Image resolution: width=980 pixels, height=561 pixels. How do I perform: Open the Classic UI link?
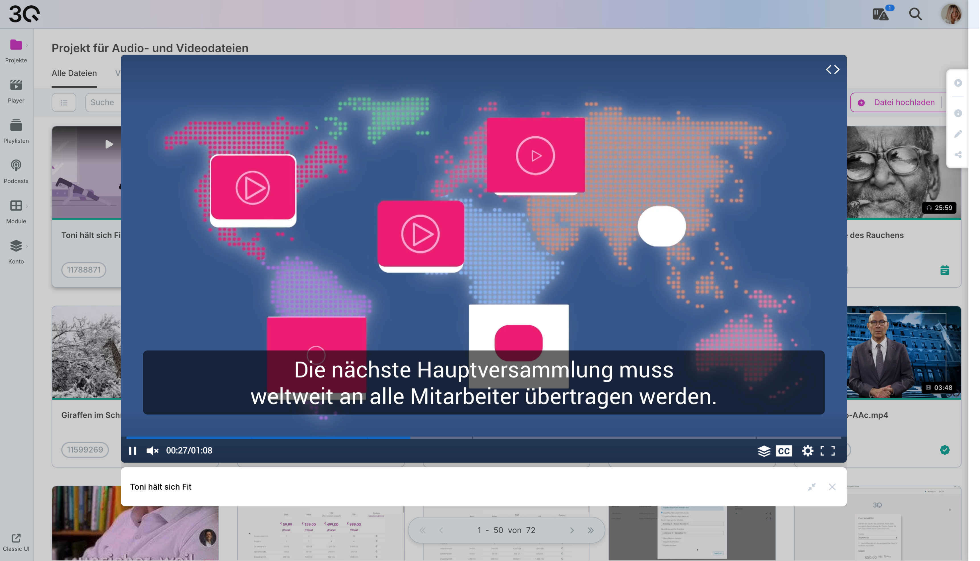16,543
